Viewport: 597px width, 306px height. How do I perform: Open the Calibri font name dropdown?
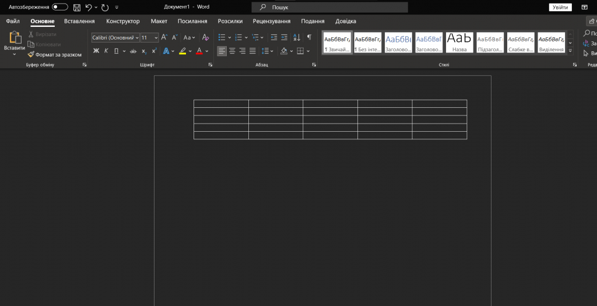click(137, 38)
